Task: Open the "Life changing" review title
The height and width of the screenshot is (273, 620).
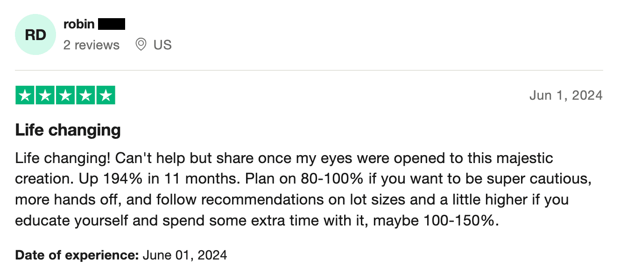Action: (x=68, y=130)
